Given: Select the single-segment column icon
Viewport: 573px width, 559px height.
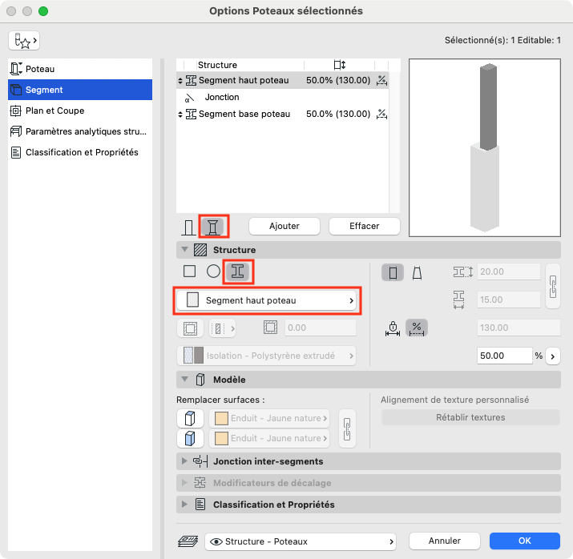Looking at the screenshot, I should 188,227.
